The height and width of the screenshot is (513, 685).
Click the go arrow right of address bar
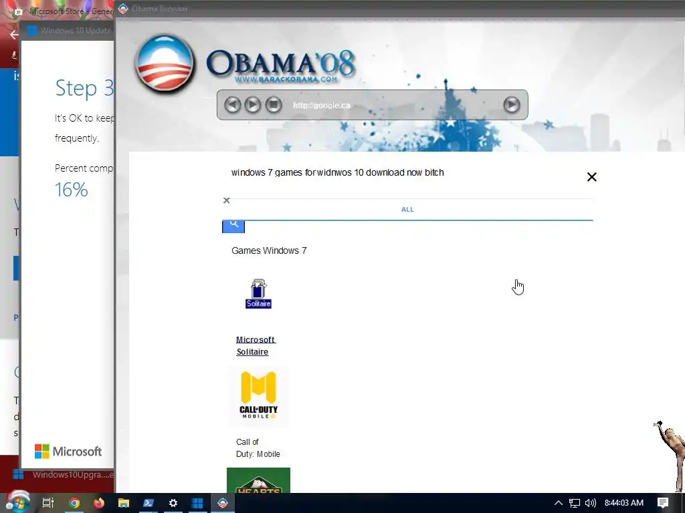click(512, 105)
